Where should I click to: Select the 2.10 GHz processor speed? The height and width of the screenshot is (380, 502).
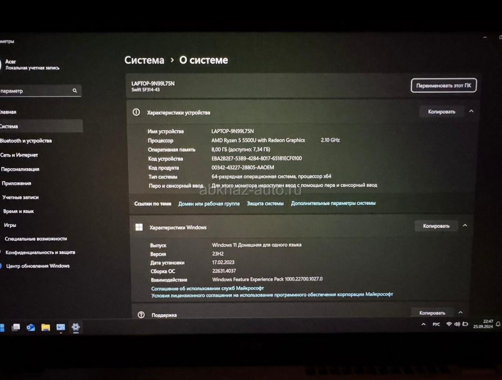(x=330, y=140)
